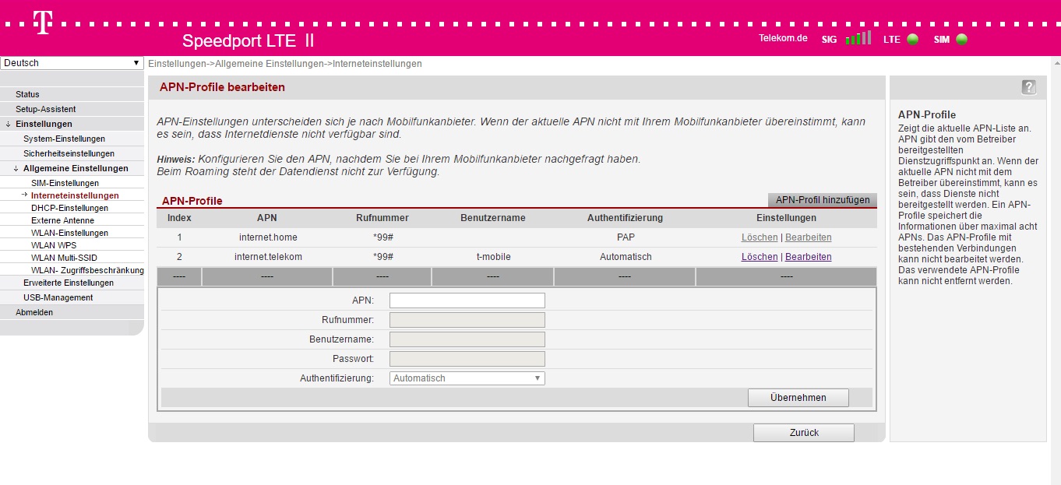
Task: Select Interneteinstellungen menu item
Action: pos(75,195)
